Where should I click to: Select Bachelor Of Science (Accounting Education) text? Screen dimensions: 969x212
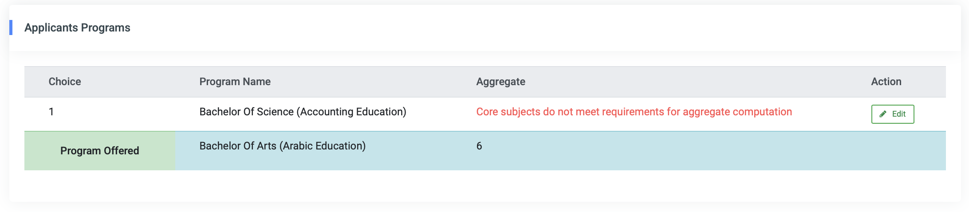(x=303, y=112)
